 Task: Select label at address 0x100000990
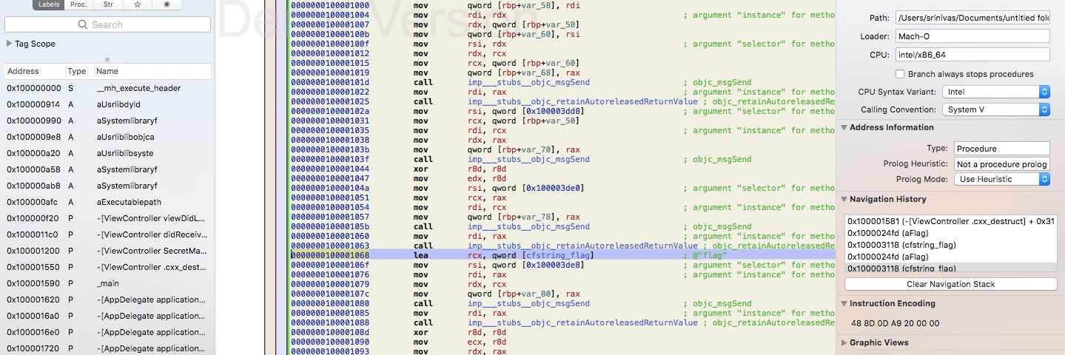coord(107,121)
